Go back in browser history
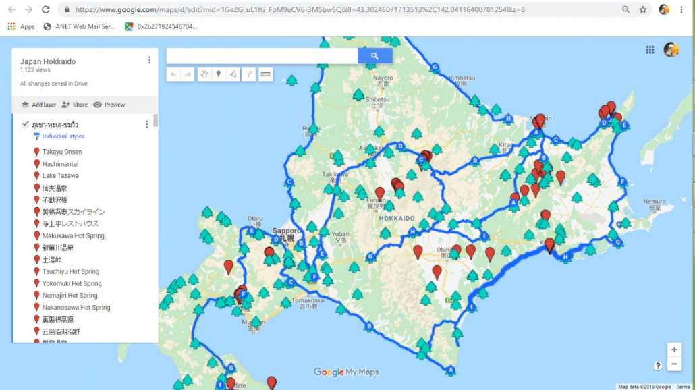 click(x=12, y=9)
